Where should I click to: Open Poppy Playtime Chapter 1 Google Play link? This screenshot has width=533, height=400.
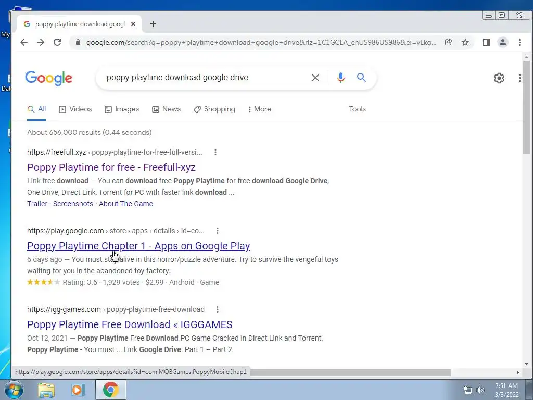click(138, 246)
